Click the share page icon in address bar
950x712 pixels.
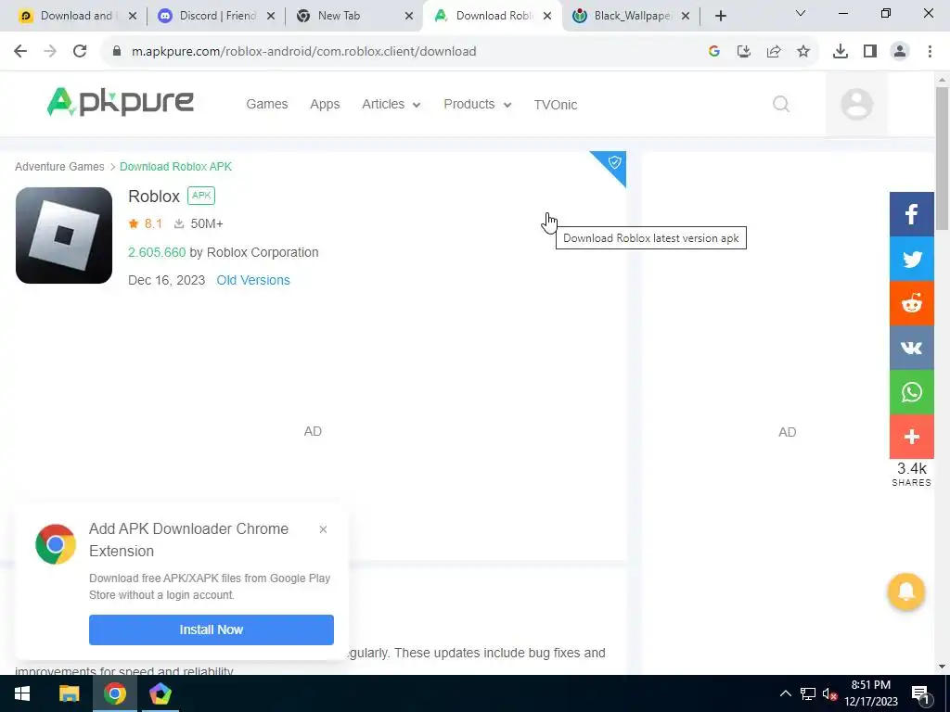(x=773, y=52)
